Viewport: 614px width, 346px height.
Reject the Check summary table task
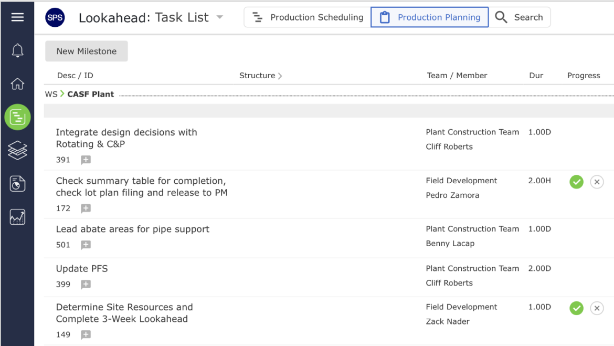[x=597, y=182]
